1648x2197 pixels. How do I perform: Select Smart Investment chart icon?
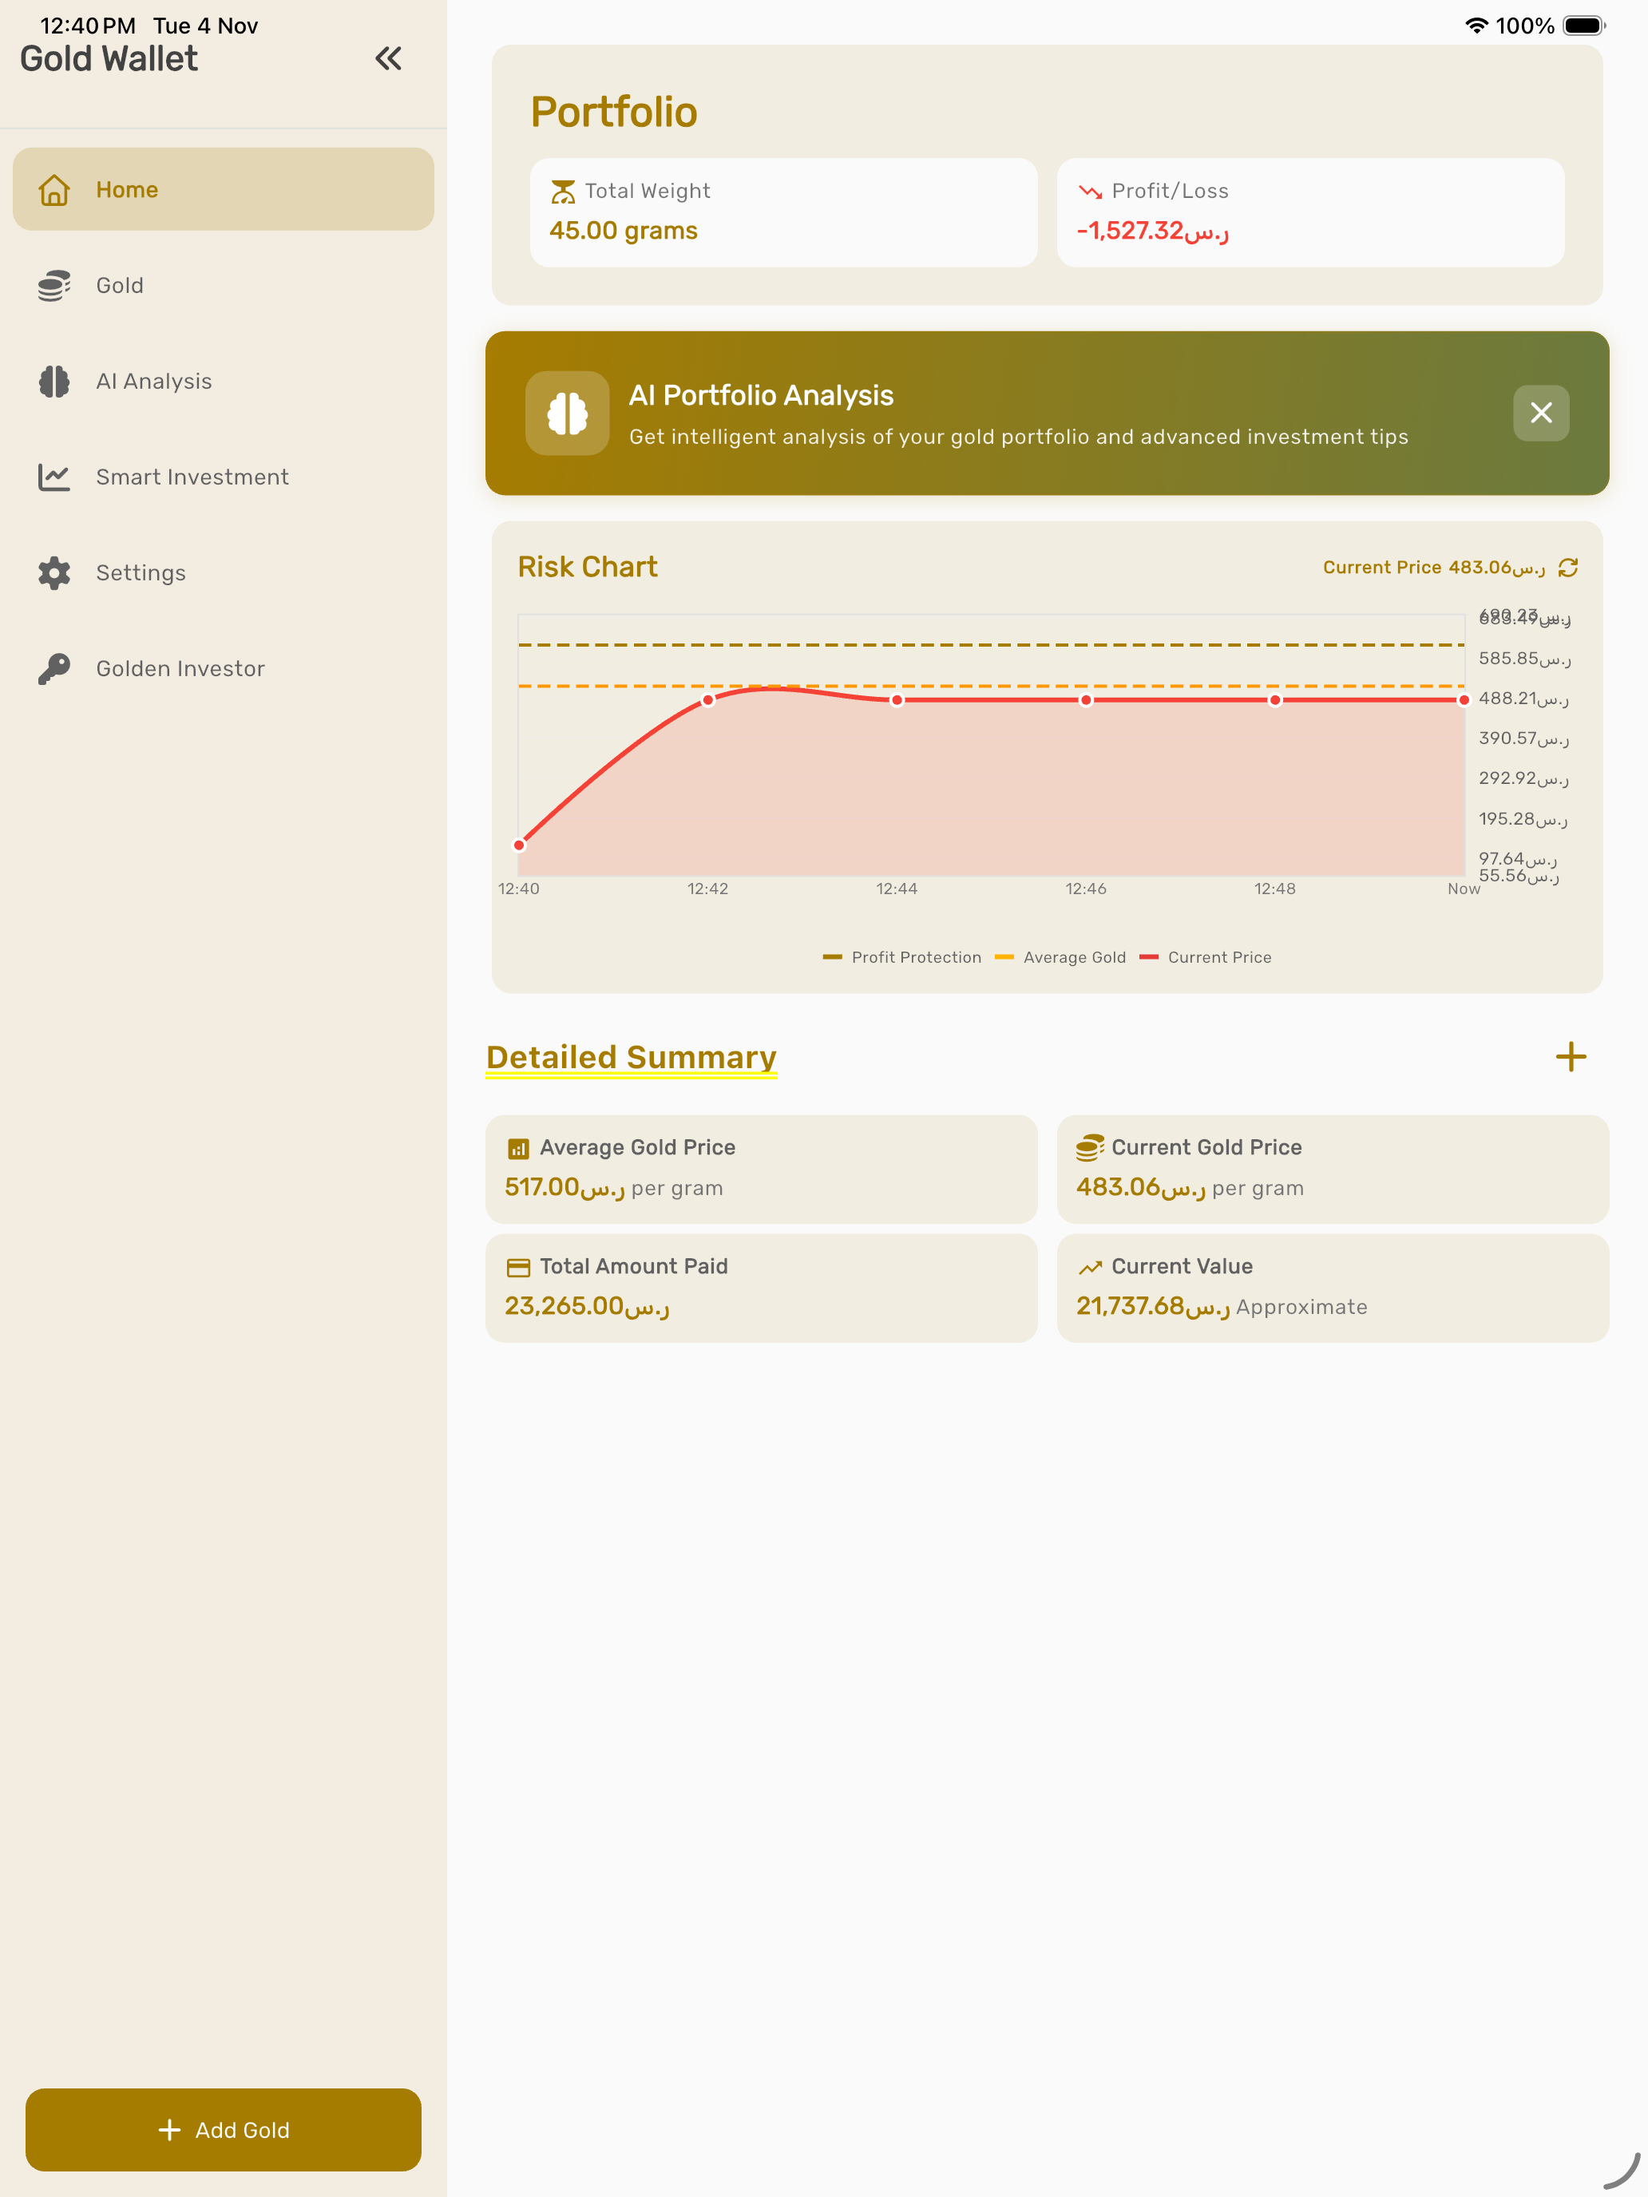pyautogui.click(x=54, y=477)
